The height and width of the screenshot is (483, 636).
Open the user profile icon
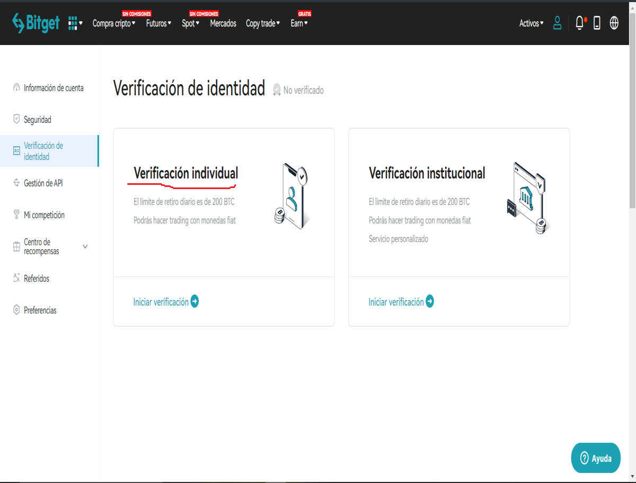557,23
